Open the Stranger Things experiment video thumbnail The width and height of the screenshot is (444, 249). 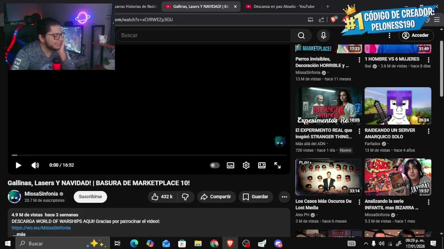point(328,106)
